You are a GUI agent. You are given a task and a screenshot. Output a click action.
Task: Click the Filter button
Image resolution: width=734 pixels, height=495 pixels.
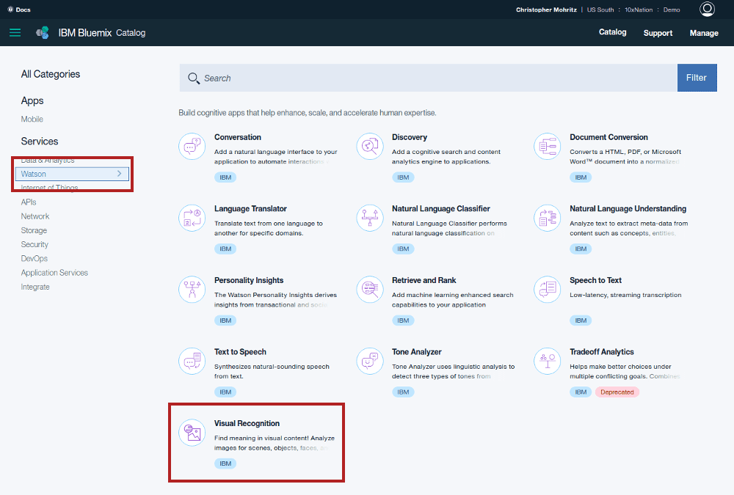point(697,78)
